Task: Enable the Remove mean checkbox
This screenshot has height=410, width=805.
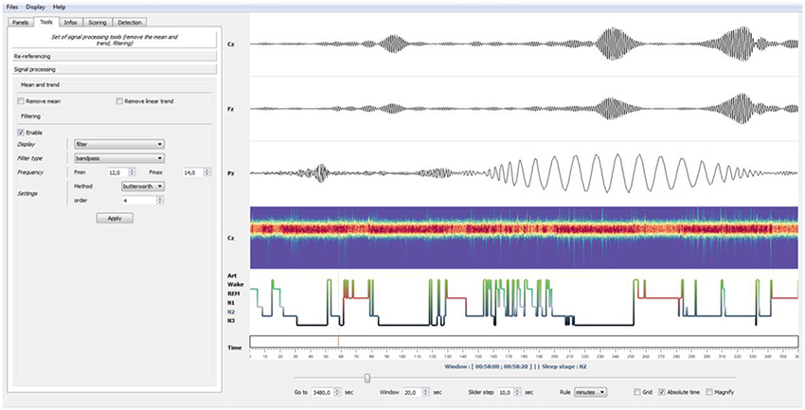Action: click(21, 101)
